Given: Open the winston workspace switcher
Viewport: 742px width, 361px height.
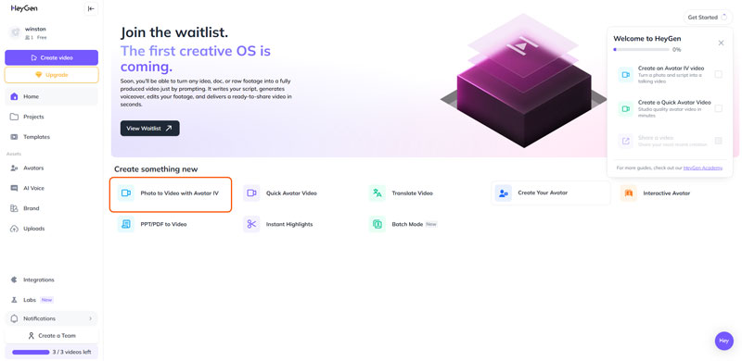Looking at the screenshot, I should [51, 32].
